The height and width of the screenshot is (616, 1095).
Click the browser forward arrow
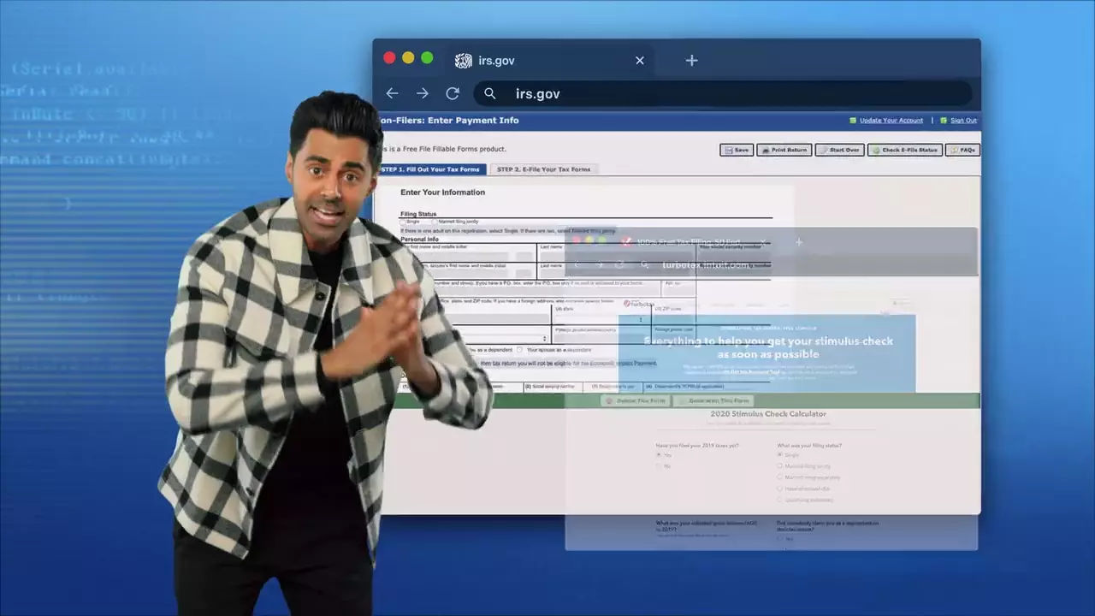tap(422, 93)
